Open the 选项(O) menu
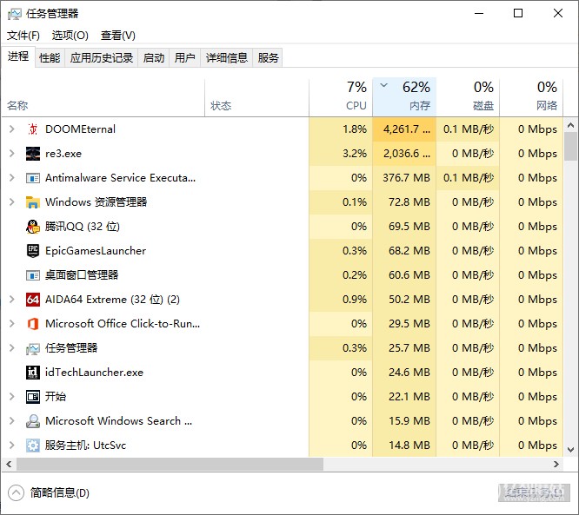This screenshot has height=515, width=579. [70, 36]
